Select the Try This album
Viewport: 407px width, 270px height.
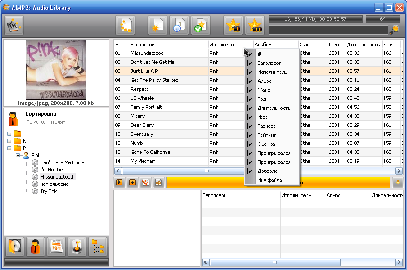tap(49, 191)
